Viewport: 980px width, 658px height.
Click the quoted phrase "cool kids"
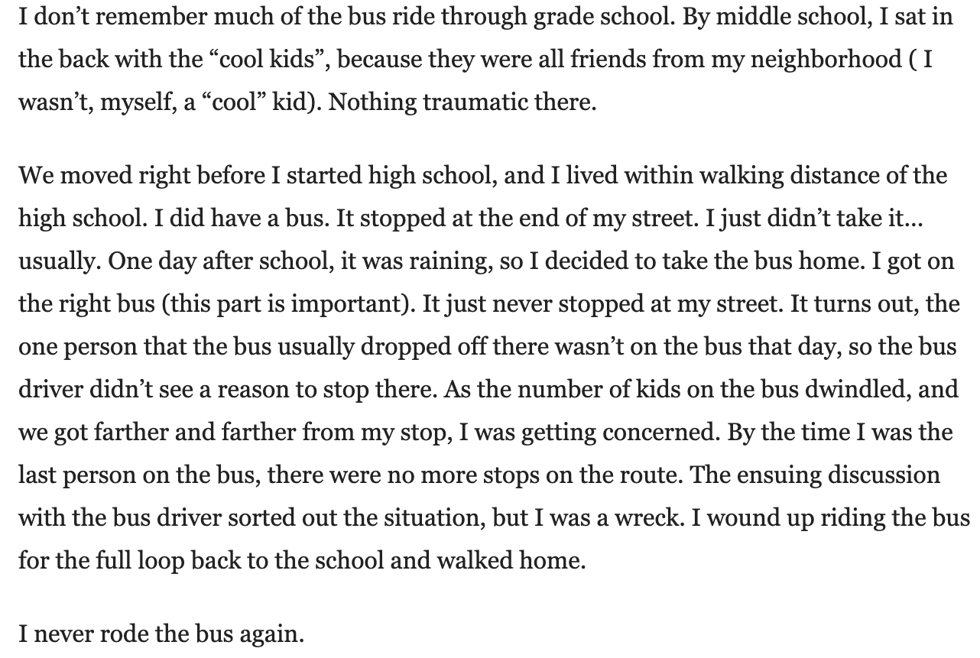point(271,60)
